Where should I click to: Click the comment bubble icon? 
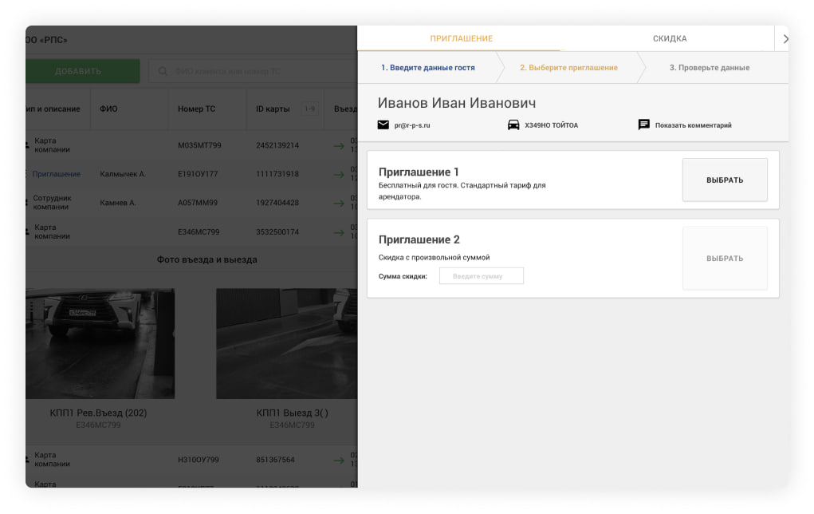tap(643, 125)
